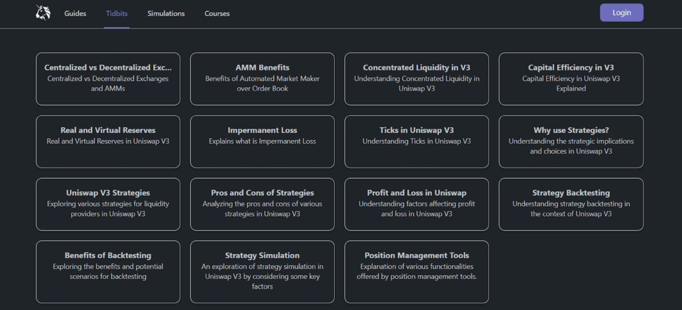Open the Strategy Simulation card
682x310 pixels.
click(x=263, y=272)
